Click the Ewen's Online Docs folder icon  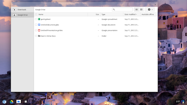point(39,36)
